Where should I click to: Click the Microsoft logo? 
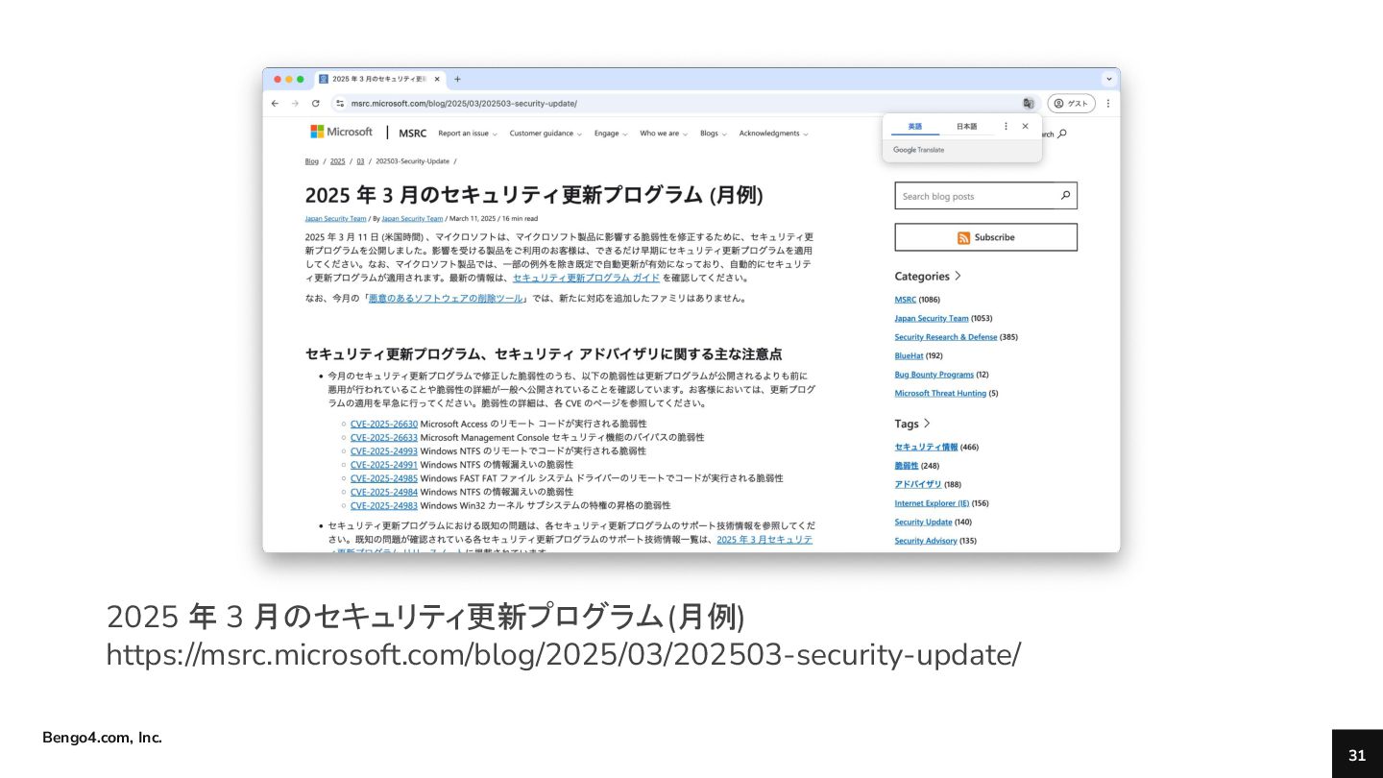click(x=341, y=132)
